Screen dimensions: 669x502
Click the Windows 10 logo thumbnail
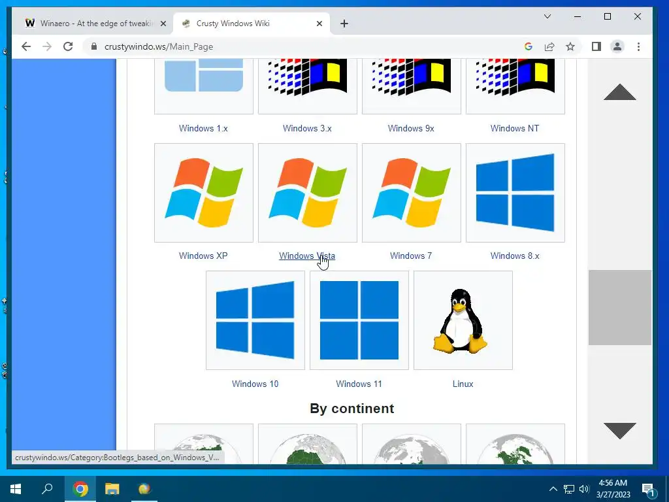click(x=255, y=320)
